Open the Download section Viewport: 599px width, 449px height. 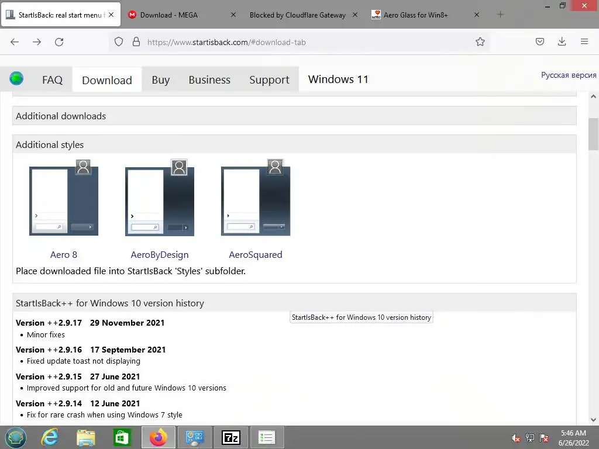(x=107, y=80)
